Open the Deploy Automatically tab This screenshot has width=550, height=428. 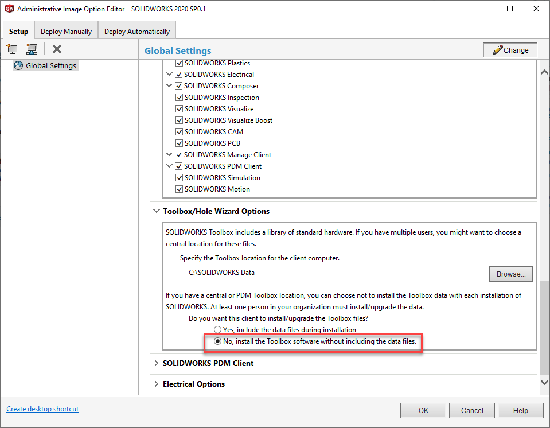(x=136, y=32)
